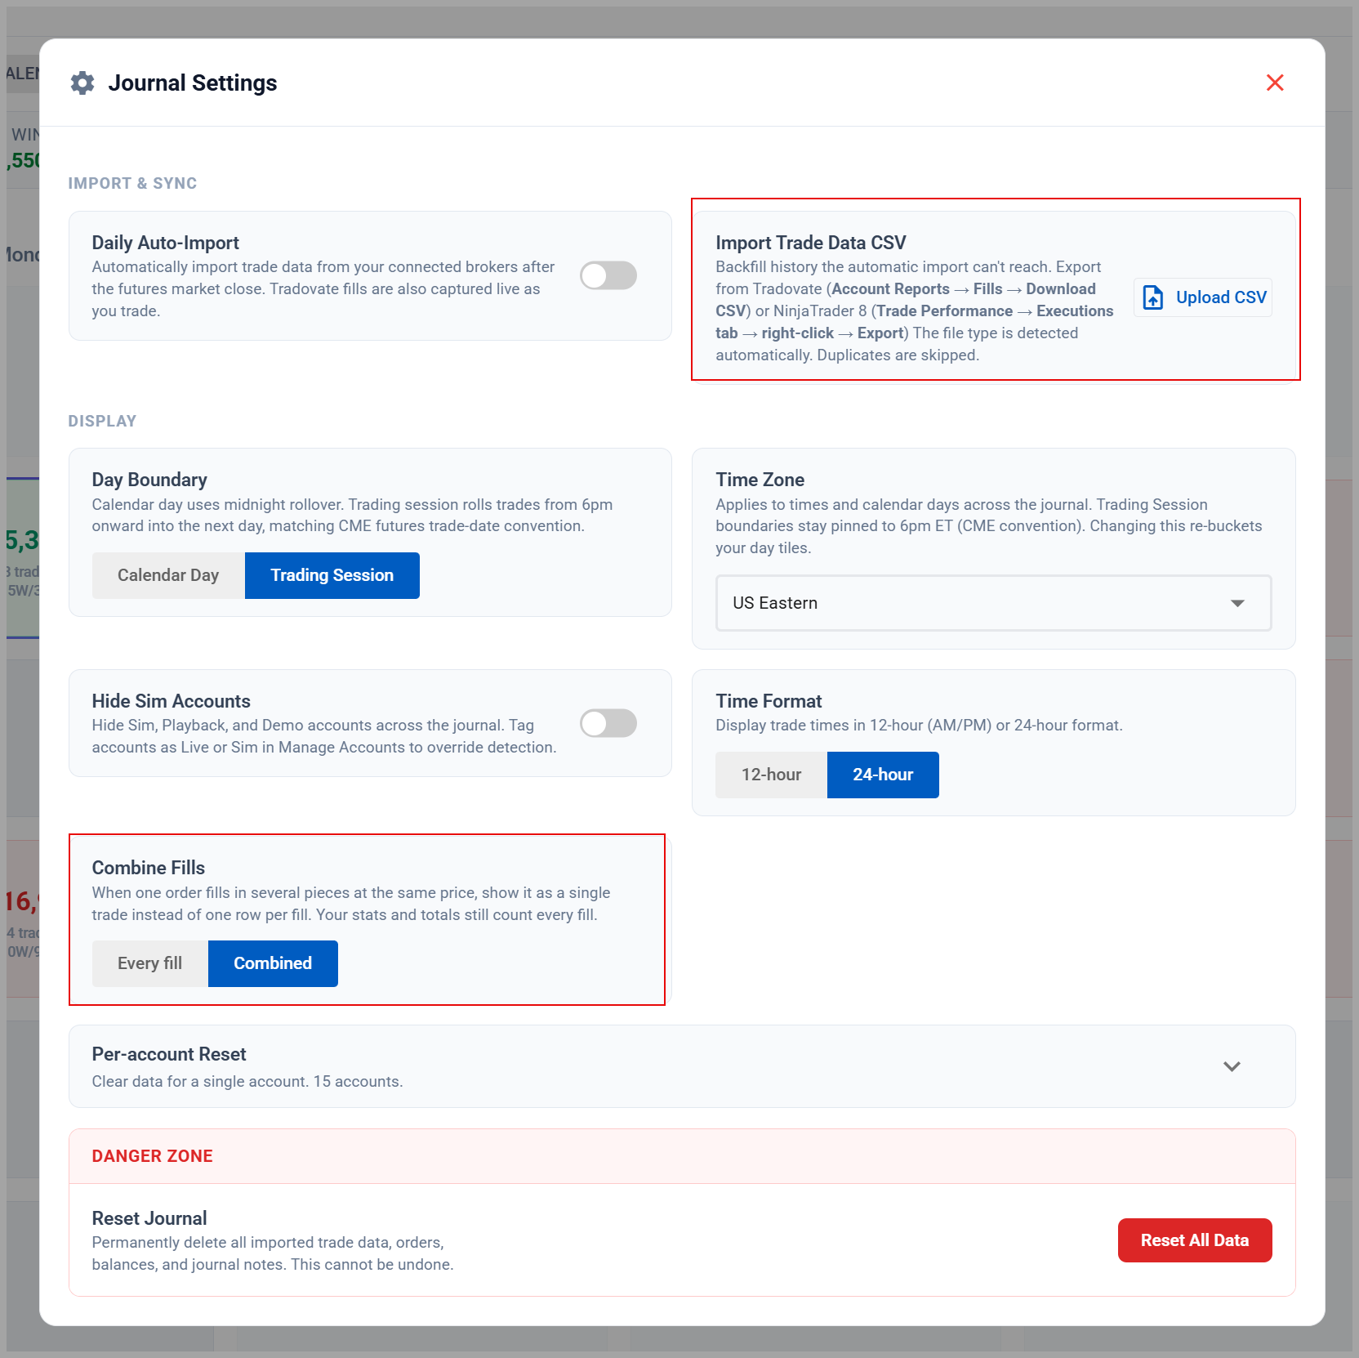Click the Time Format heading
Image resolution: width=1359 pixels, height=1358 pixels.
click(769, 701)
